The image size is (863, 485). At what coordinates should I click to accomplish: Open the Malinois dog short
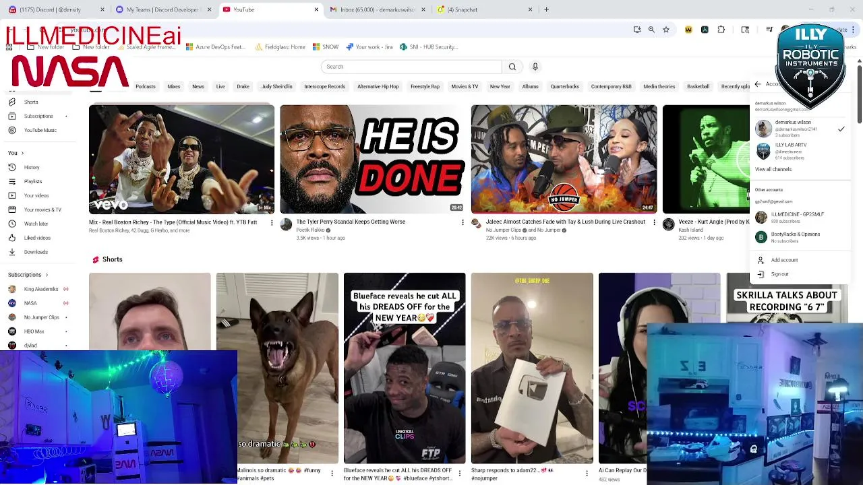point(277,368)
